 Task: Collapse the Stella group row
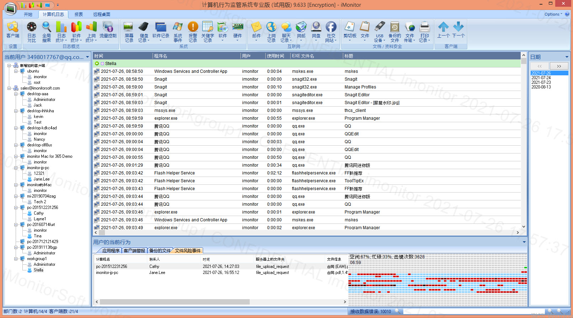coord(97,64)
